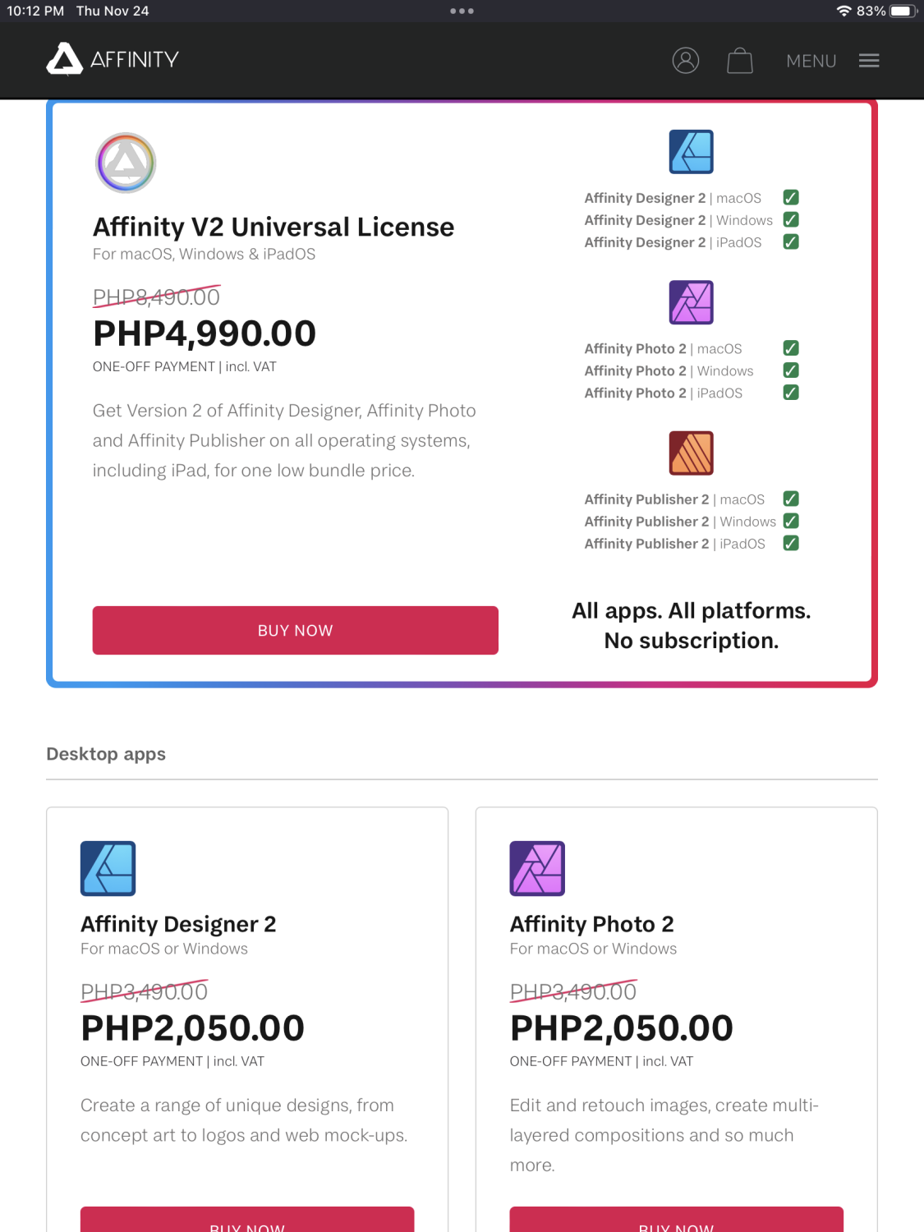
Task: Select the Affinity Designer 2 app icon
Action: pos(691,152)
